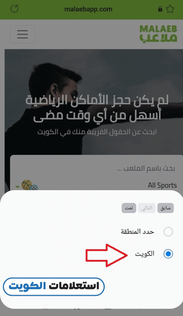
Task: Tap the malaebapp.com address bar
Action: [x=88, y=9]
